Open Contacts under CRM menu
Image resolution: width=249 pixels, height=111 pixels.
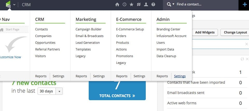(41, 29)
